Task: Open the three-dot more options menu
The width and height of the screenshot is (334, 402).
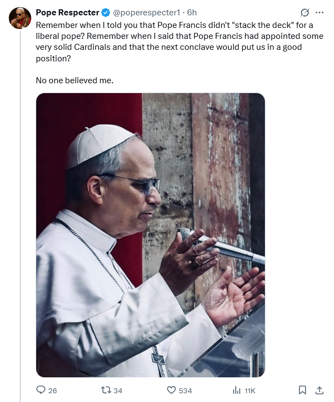Action: pos(320,13)
